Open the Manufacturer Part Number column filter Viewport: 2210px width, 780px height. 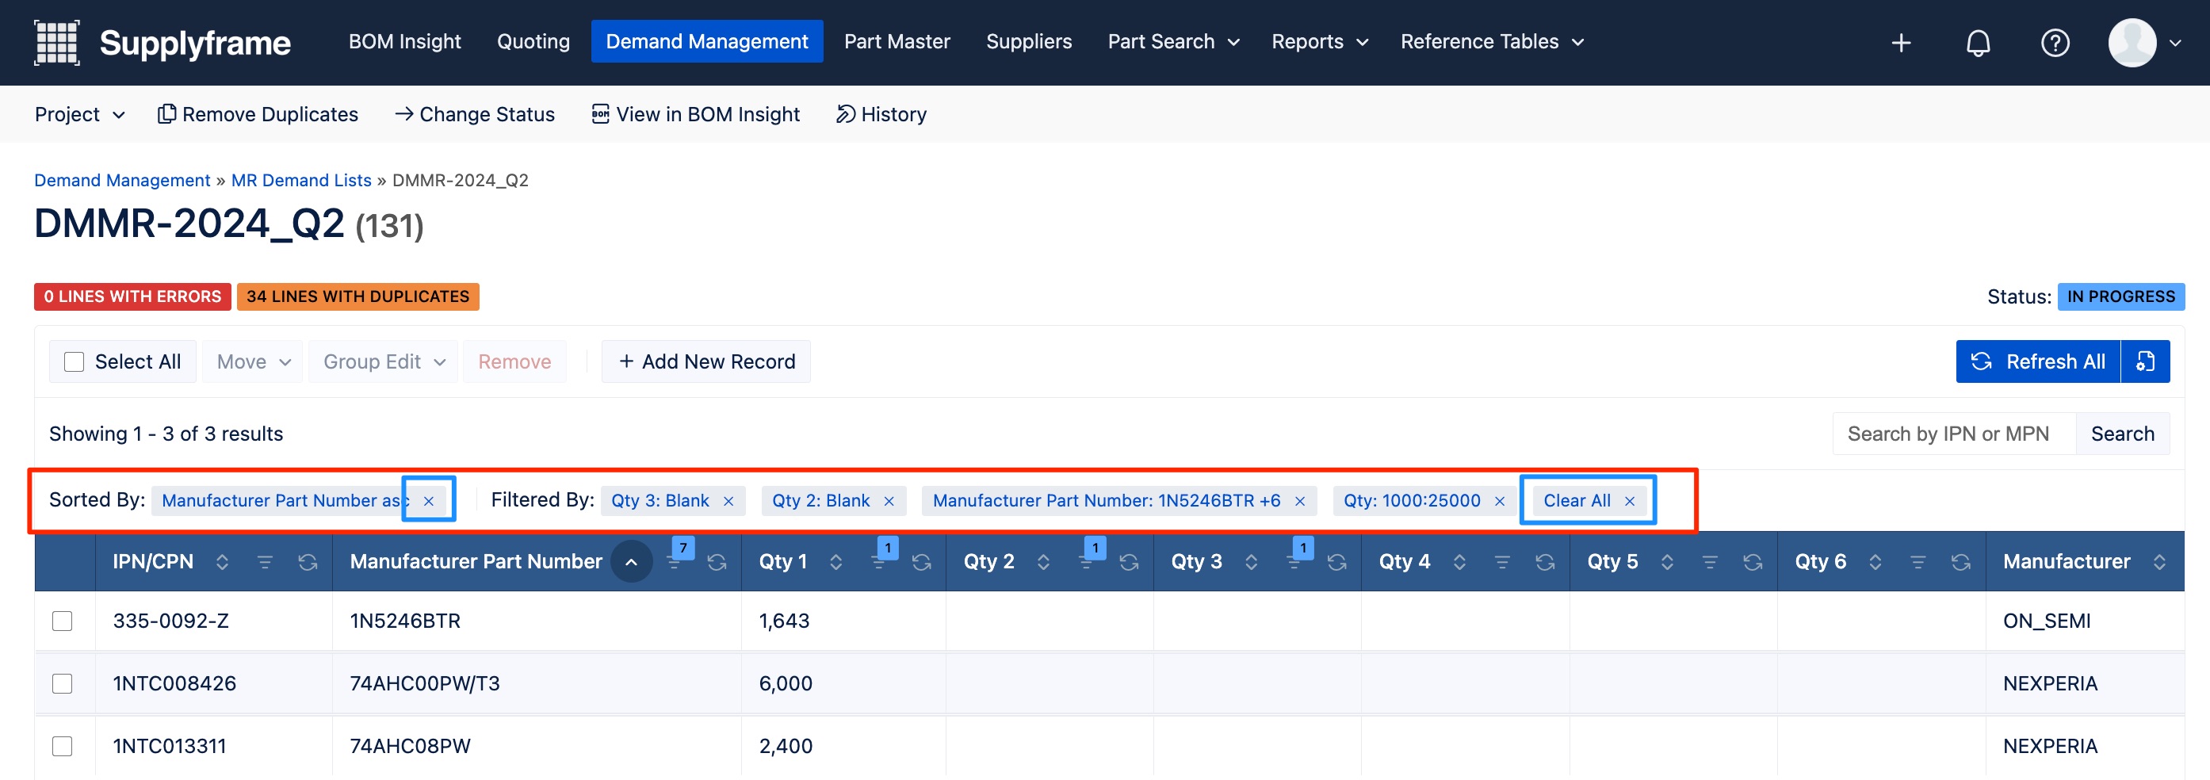pos(675,562)
